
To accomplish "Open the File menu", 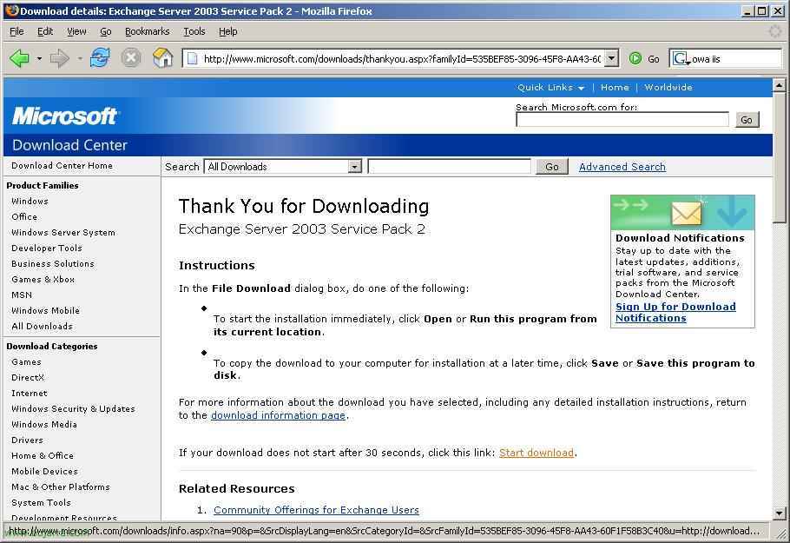I will [x=16, y=31].
